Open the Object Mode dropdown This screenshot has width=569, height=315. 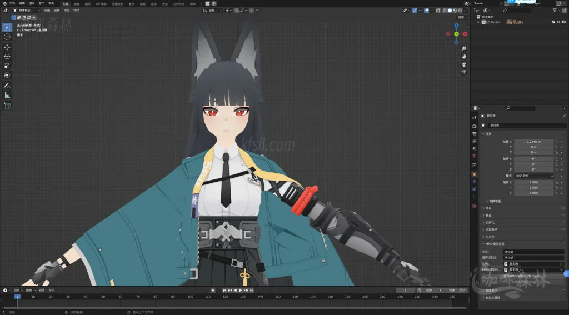[27, 11]
